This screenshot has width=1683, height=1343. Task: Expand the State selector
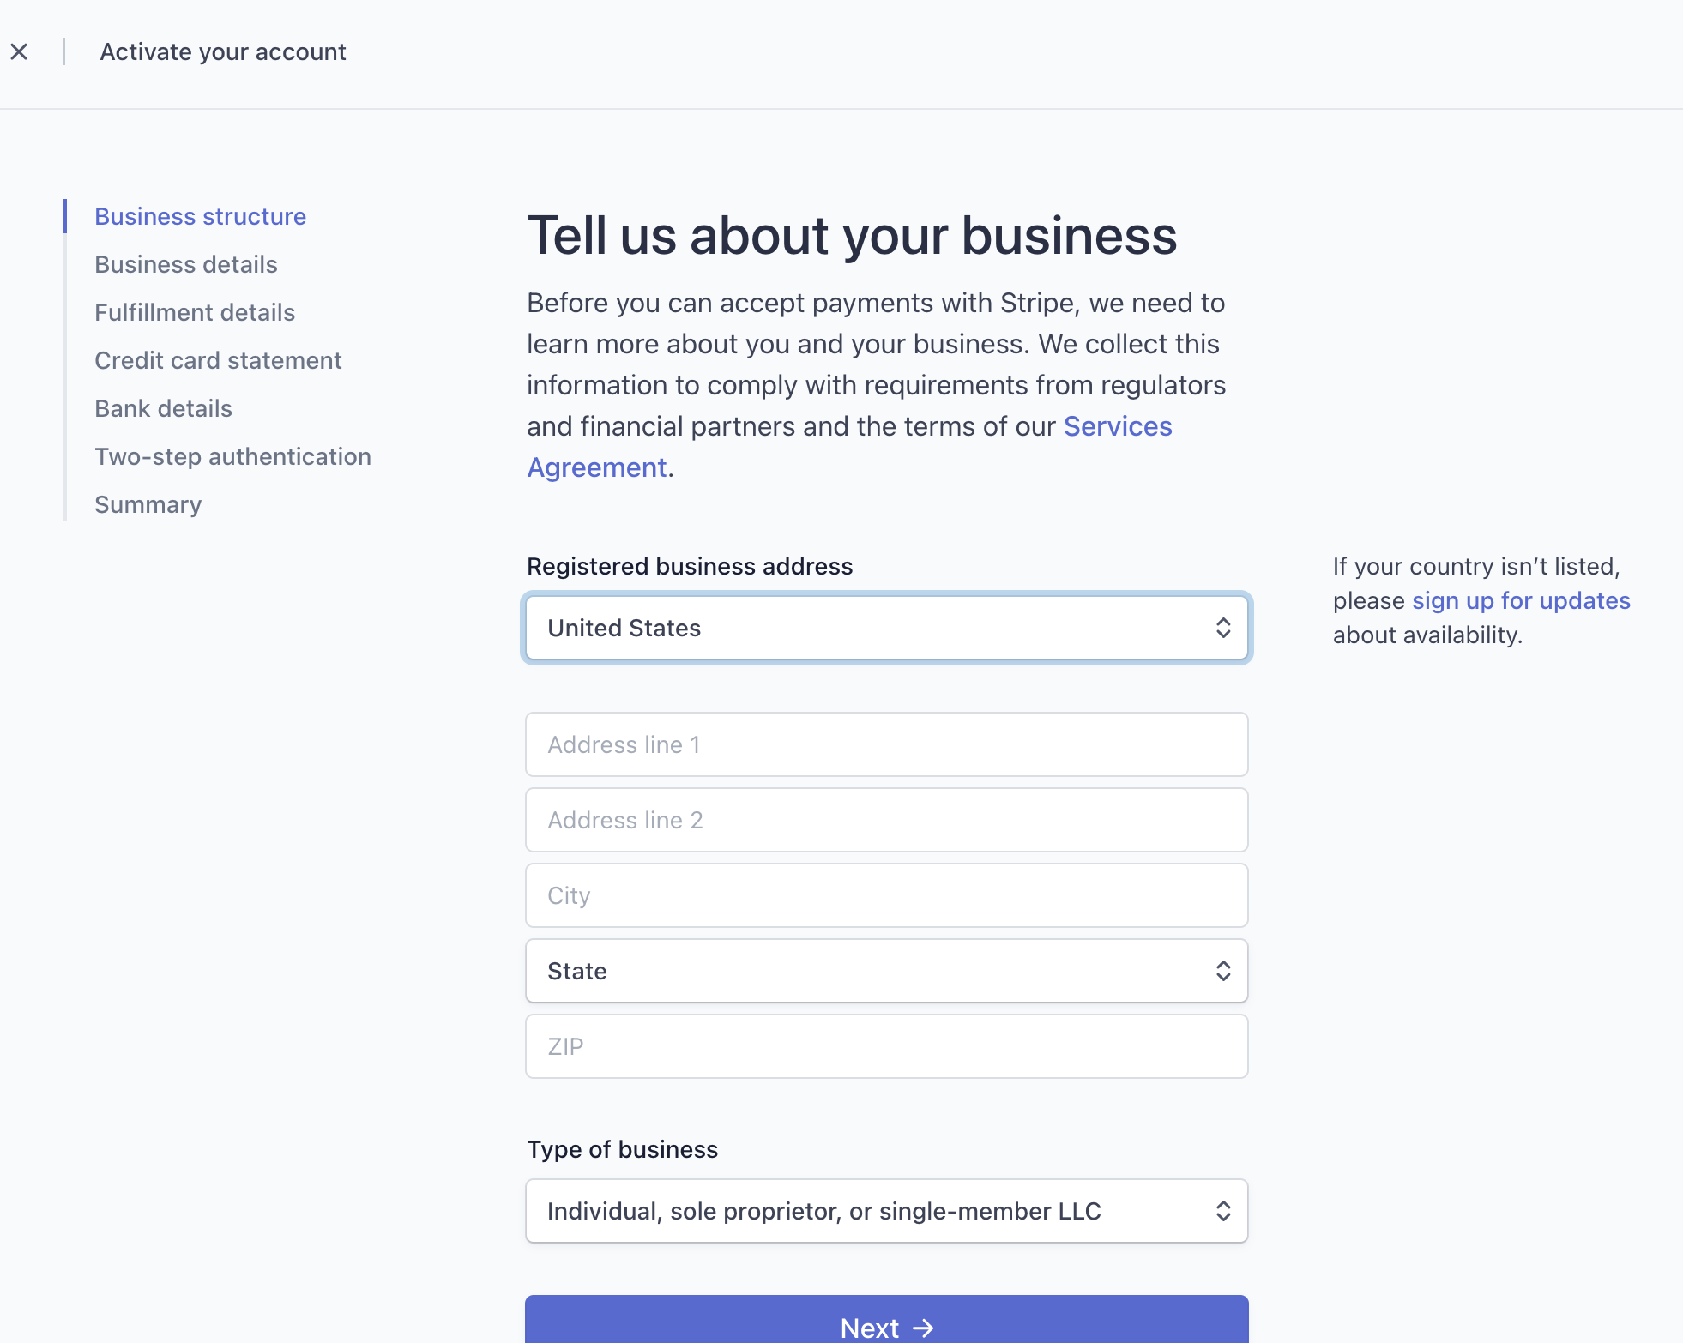(x=886, y=971)
